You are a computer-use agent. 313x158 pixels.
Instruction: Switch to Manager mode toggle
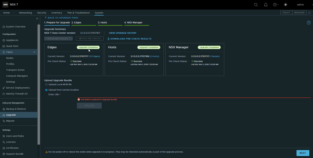click(x=299, y=13)
